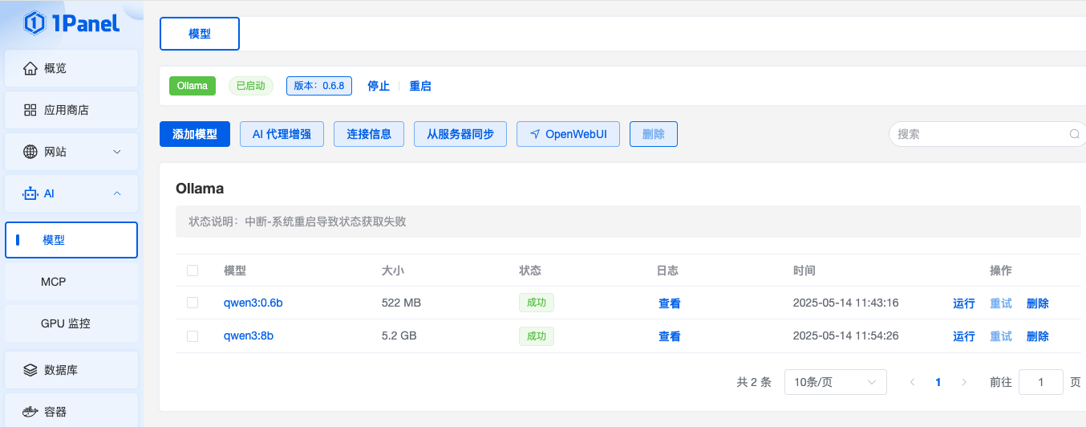Open the OpenWebUI button

[568, 134]
